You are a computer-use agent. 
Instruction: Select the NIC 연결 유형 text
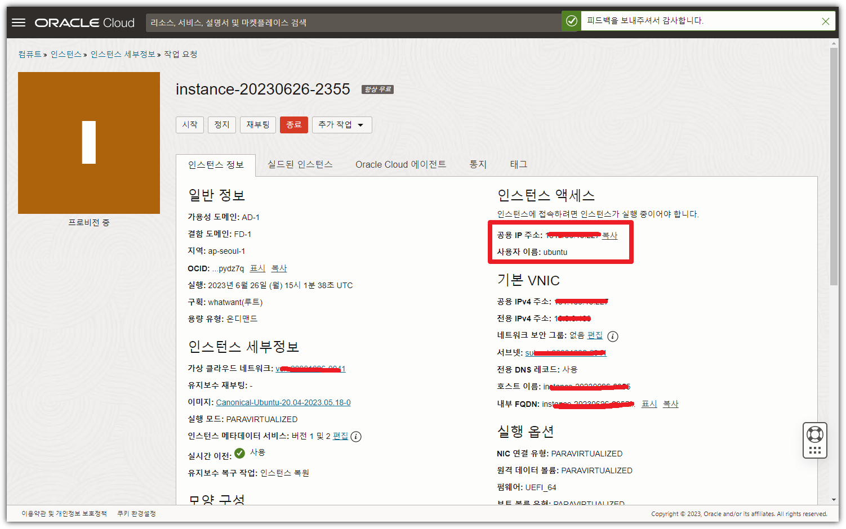click(x=559, y=454)
